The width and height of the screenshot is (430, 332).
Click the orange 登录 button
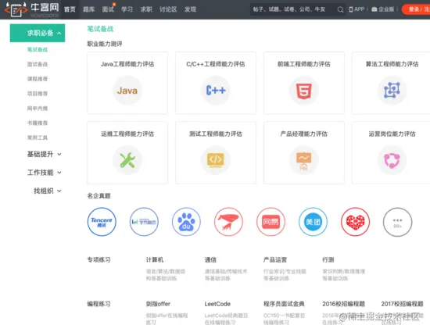416,9
